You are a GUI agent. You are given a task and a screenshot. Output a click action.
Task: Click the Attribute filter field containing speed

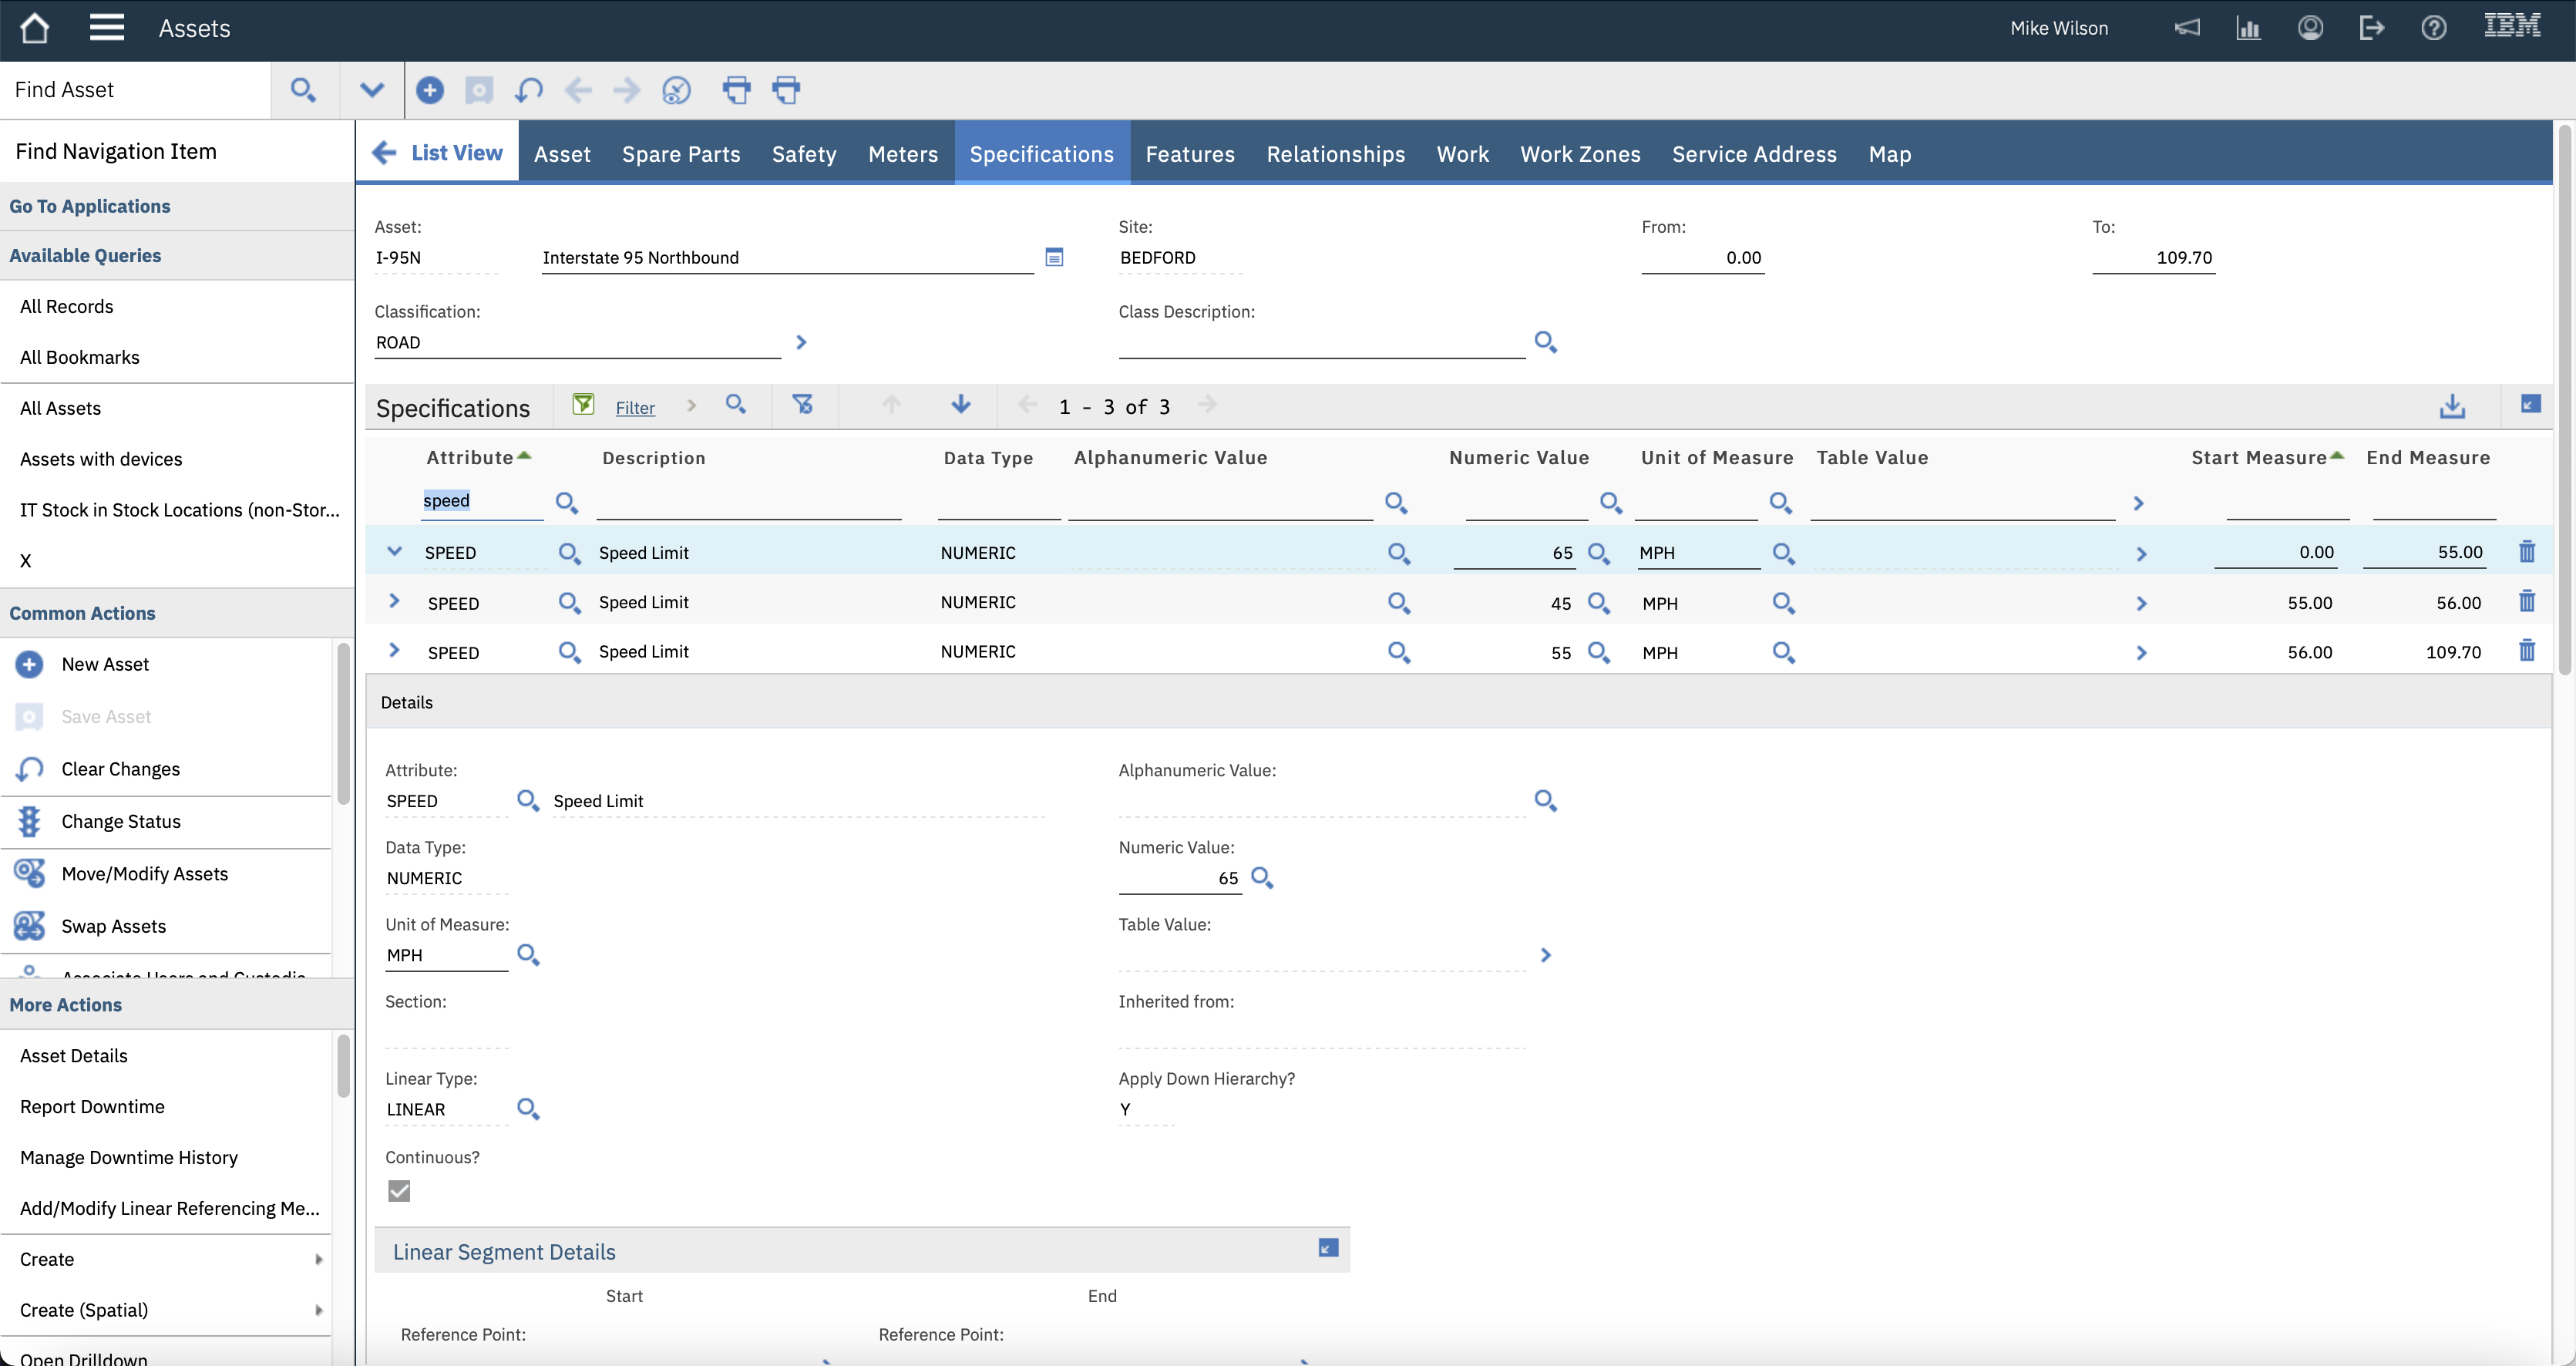coord(480,500)
